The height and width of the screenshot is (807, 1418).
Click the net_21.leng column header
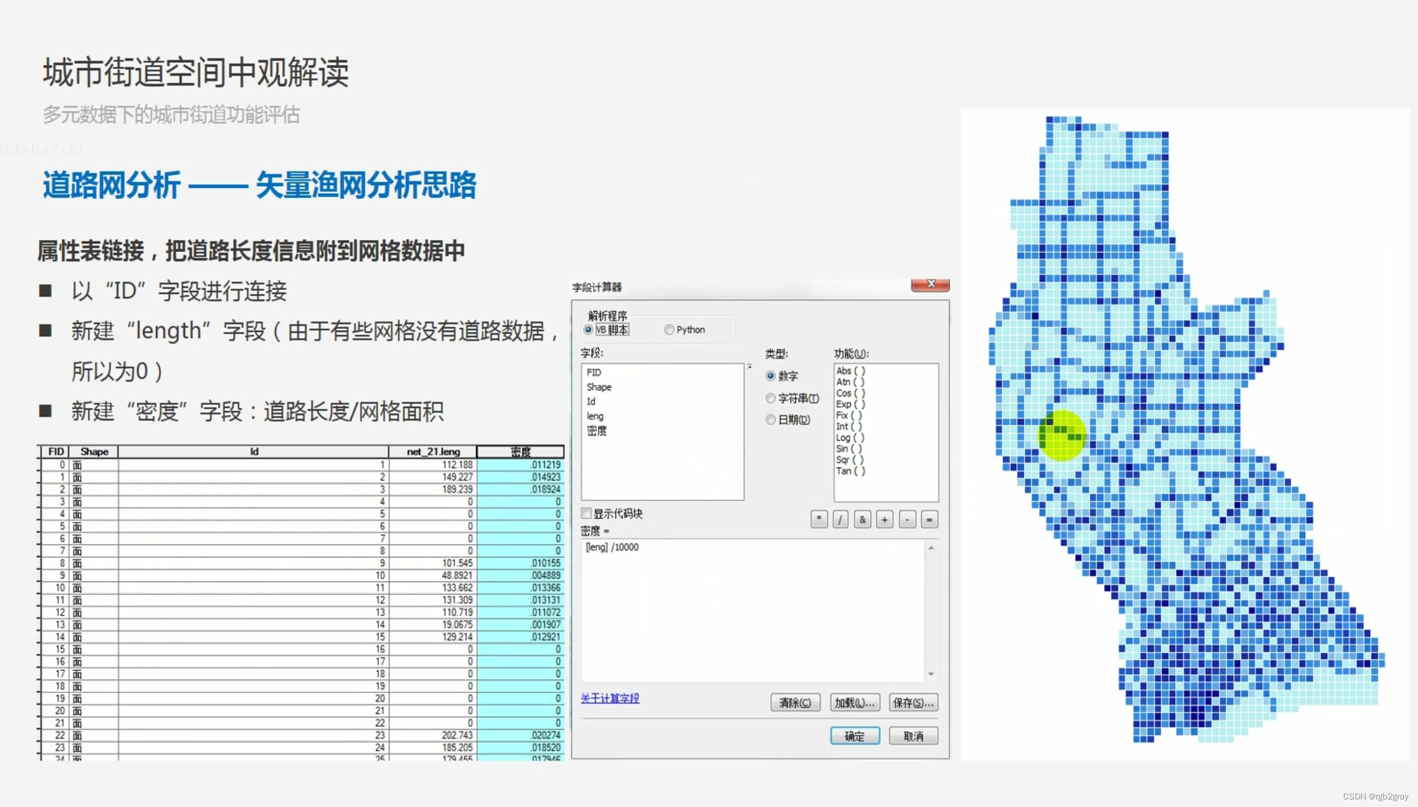[x=433, y=452]
